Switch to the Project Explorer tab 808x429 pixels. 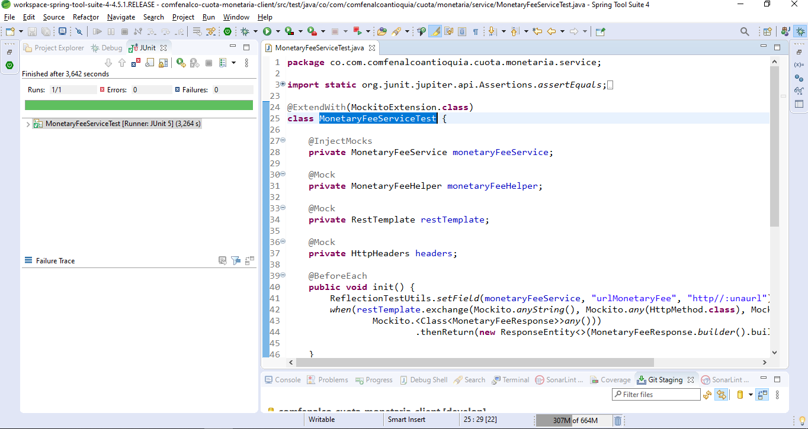pos(54,48)
